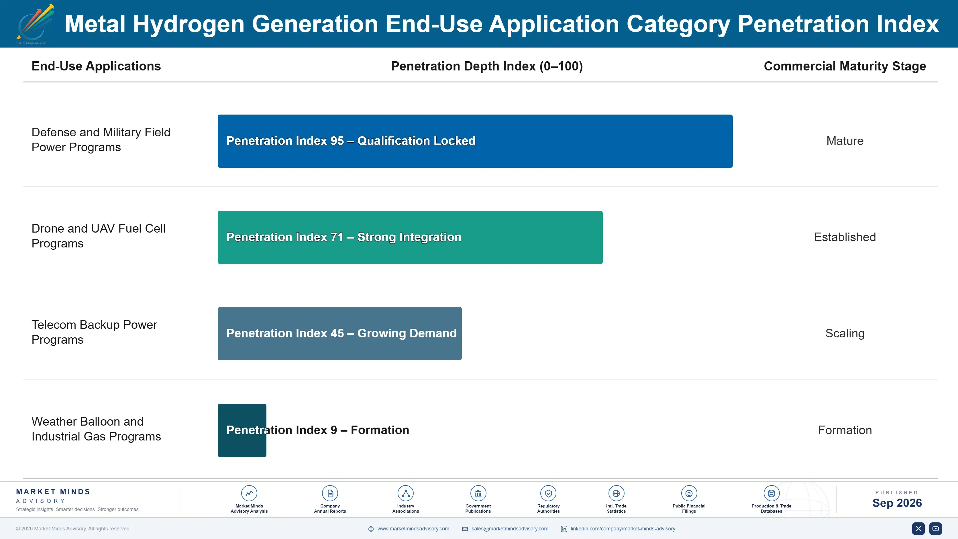The height and width of the screenshot is (539, 958).
Task: Select 'Drone and UAV Fuel Cell Programs' label
Action: click(99, 236)
